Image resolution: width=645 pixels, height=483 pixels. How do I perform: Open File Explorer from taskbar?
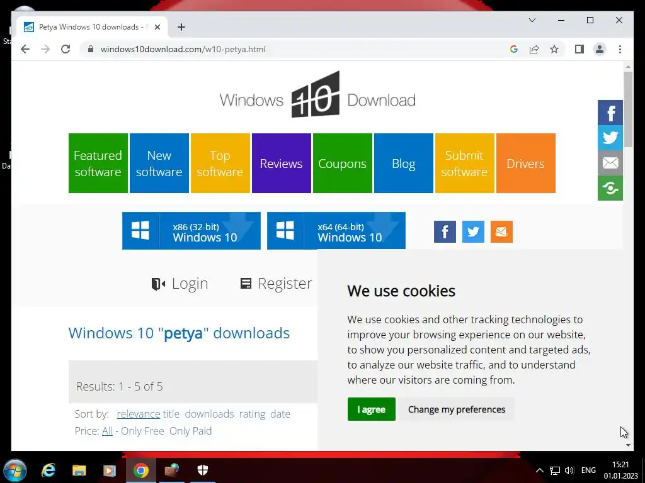tap(79, 470)
